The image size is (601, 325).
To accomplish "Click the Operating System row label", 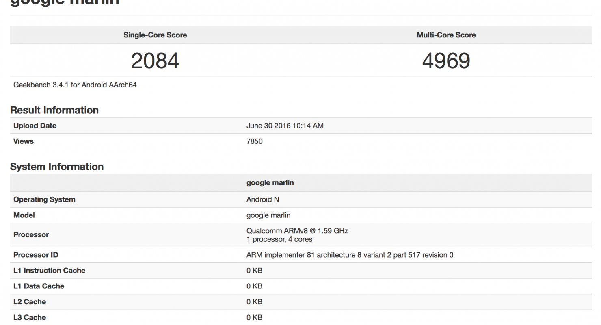I will coord(44,199).
